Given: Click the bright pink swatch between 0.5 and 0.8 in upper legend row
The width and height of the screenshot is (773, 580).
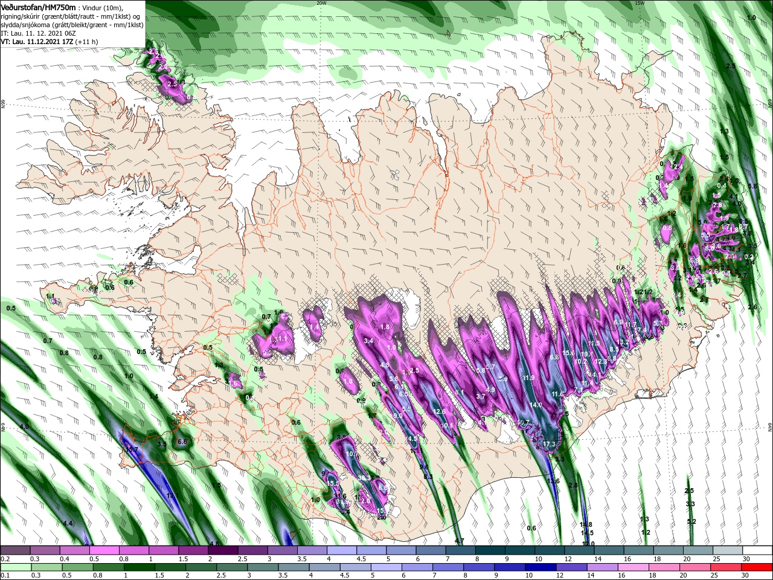Looking at the screenshot, I should (104, 550).
